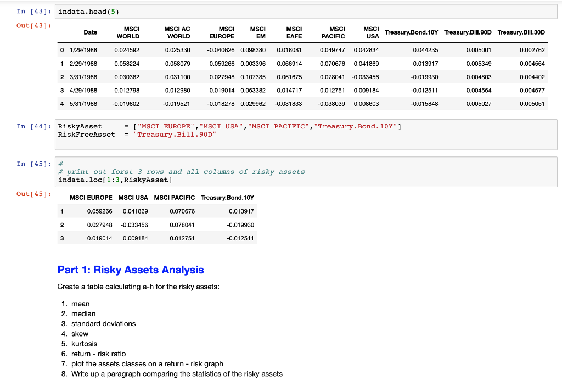Screen dimensions: 562x392
Task: Select the Treasury.Bond.10Y header in Out[45]
Action: tap(228, 198)
